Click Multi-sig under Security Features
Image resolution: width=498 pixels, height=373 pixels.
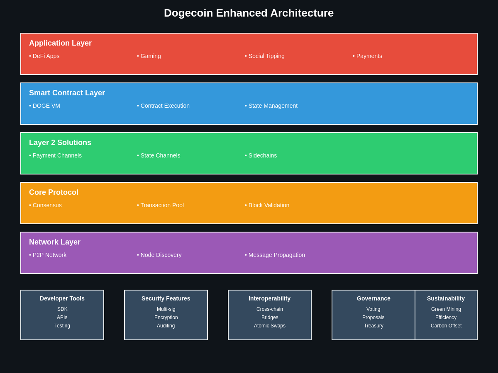(x=166, y=309)
